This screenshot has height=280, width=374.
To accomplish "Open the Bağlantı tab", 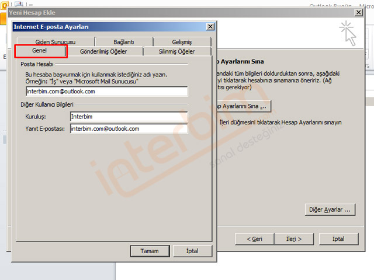I will [123, 42].
